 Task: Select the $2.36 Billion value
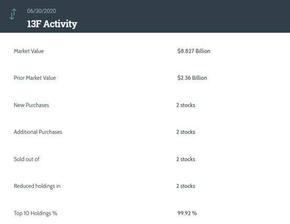click(192, 78)
